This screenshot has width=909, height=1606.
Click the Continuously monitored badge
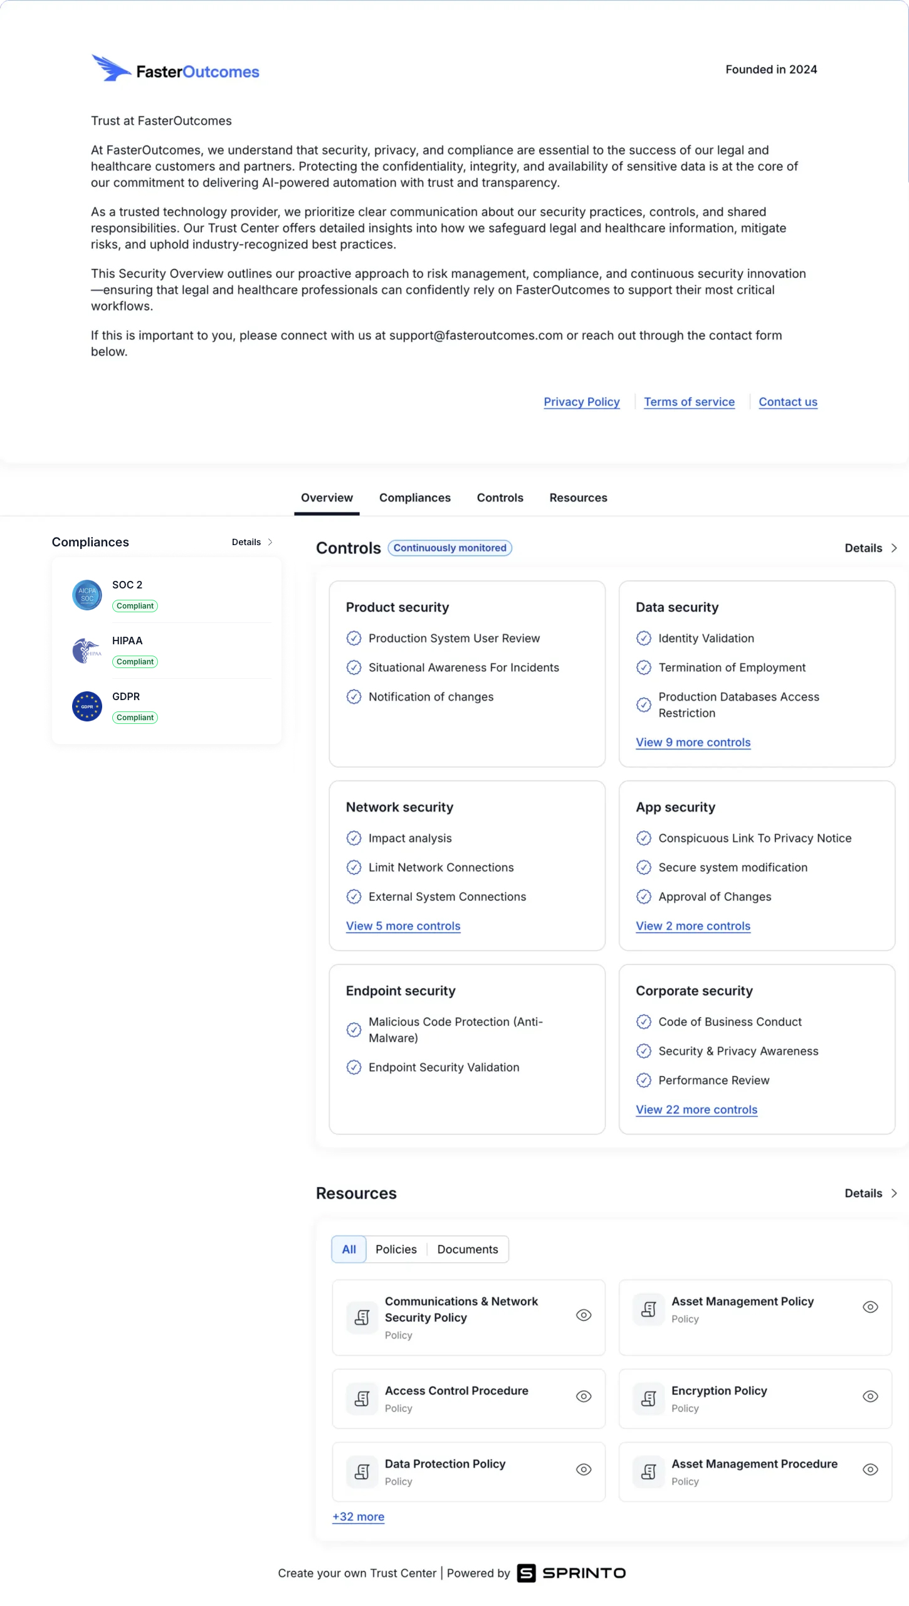pos(449,548)
